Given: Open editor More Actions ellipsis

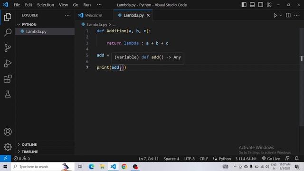Looking at the screenshot, I should coord(296,15).
